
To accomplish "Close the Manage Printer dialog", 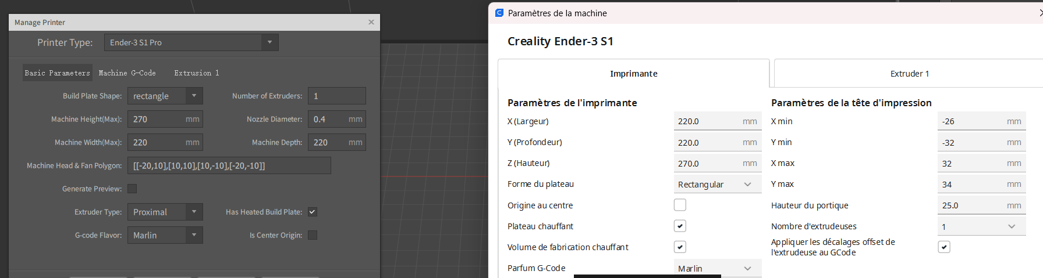I will tap(371, 22).
